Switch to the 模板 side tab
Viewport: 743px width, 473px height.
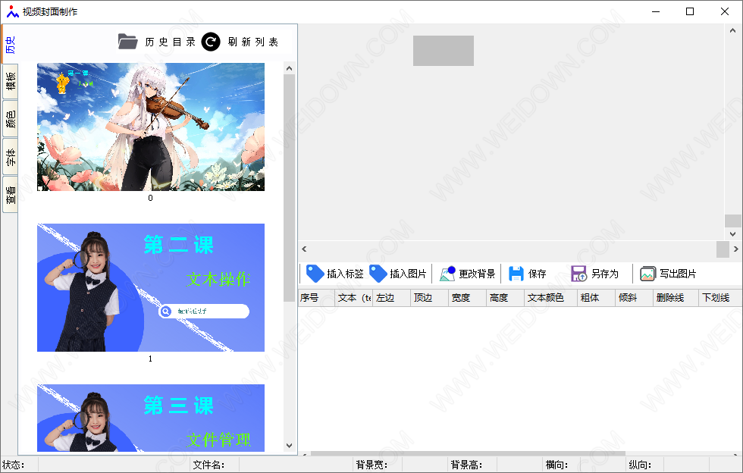(x=11, y=82)
